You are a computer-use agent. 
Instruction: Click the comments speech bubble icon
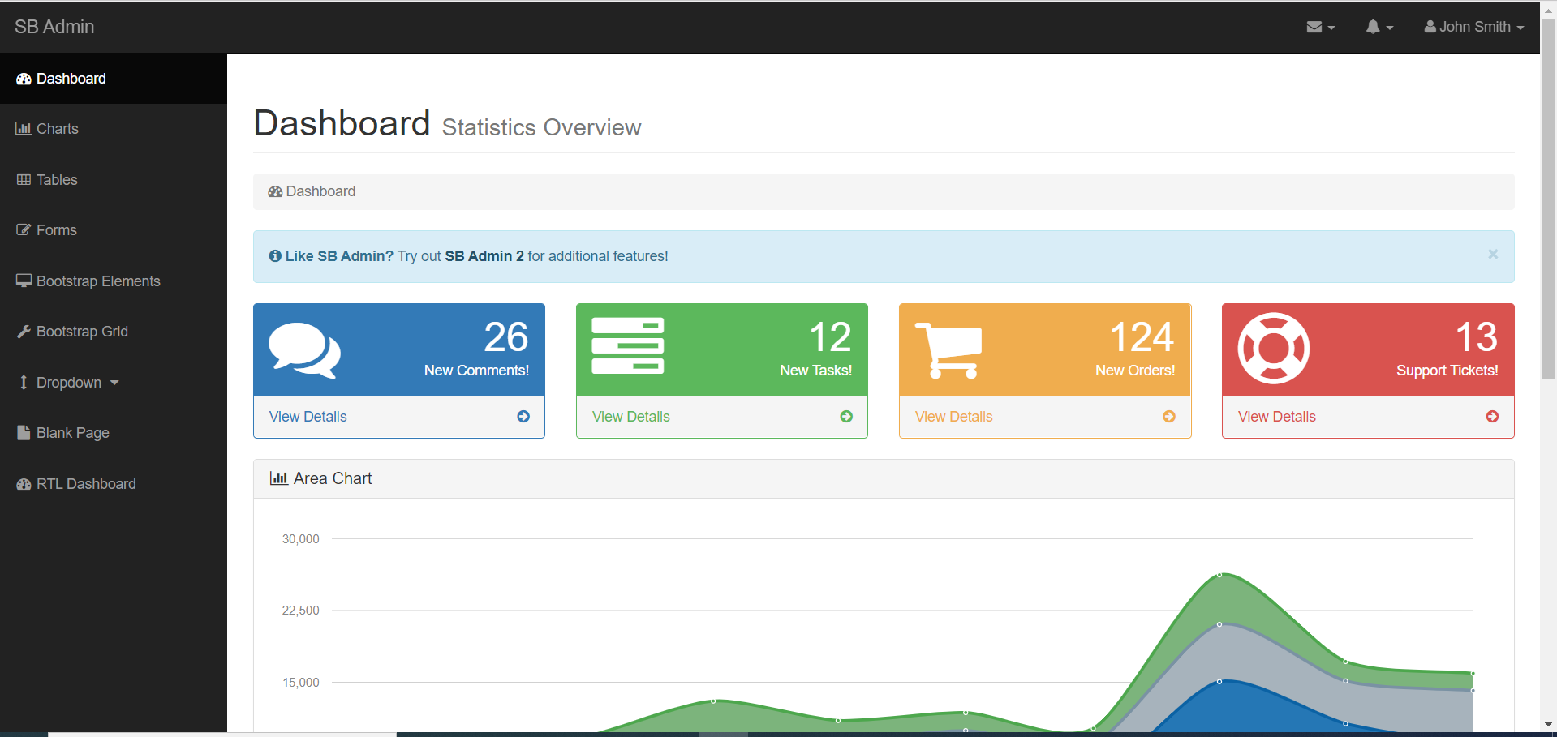coord(304,349)
